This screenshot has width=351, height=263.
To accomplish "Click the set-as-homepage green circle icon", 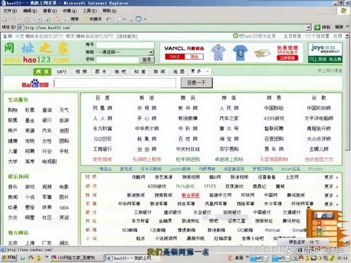I will click(235, 36).
